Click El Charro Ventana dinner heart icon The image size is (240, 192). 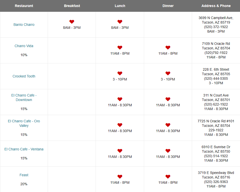point(168,151)
